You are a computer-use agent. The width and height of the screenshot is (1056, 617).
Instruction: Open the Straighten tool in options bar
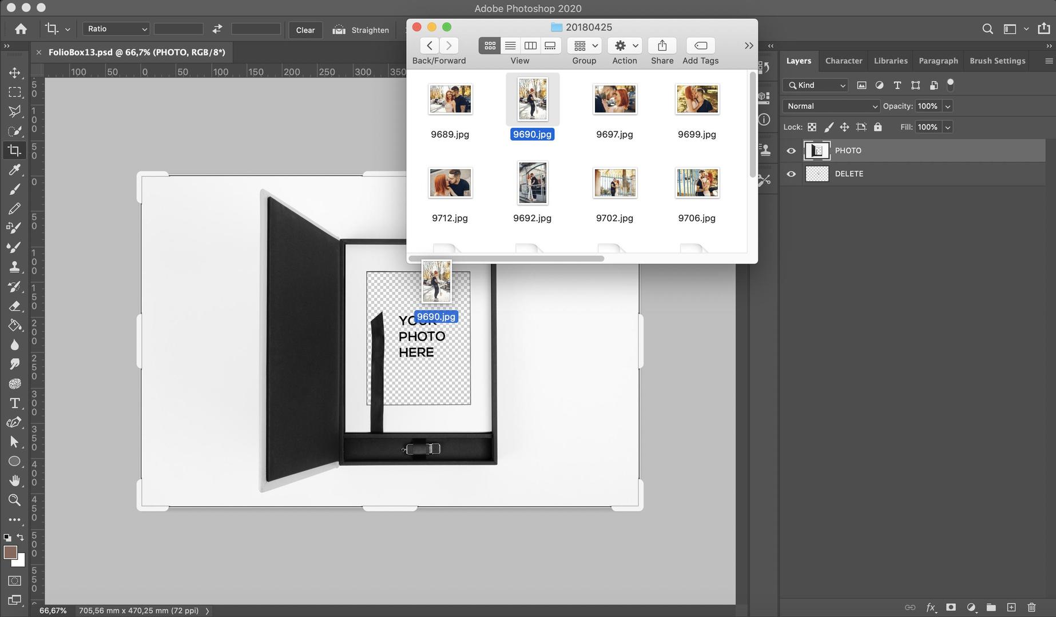tap(360, 30)
